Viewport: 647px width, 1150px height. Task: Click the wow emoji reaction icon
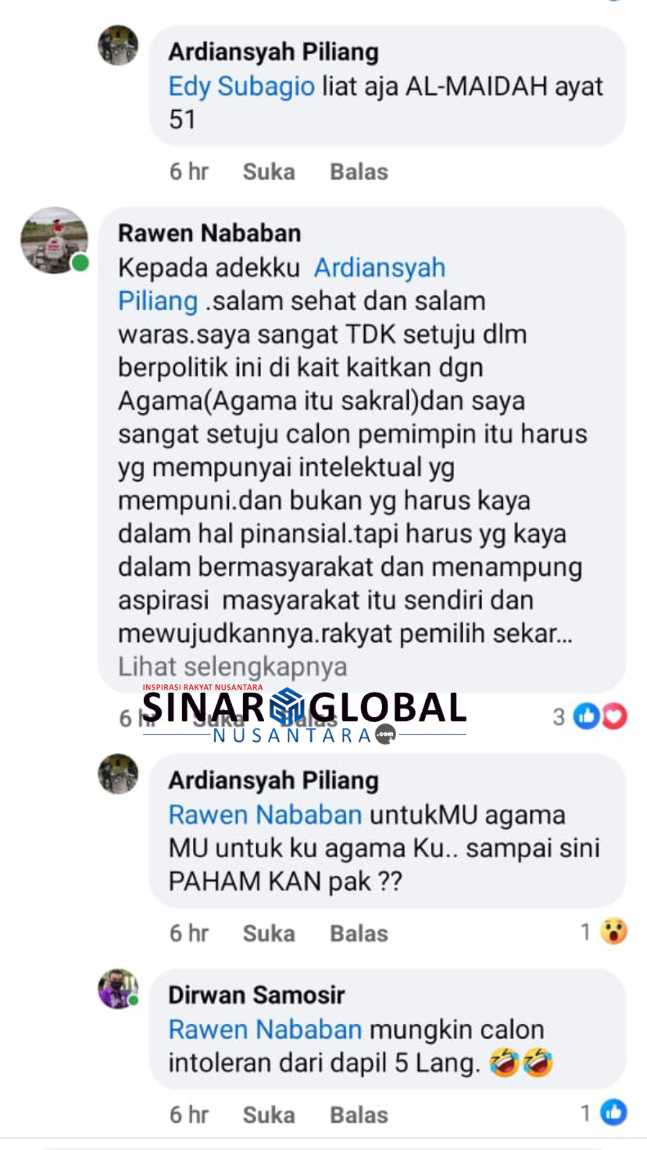[x=614, y=931]
